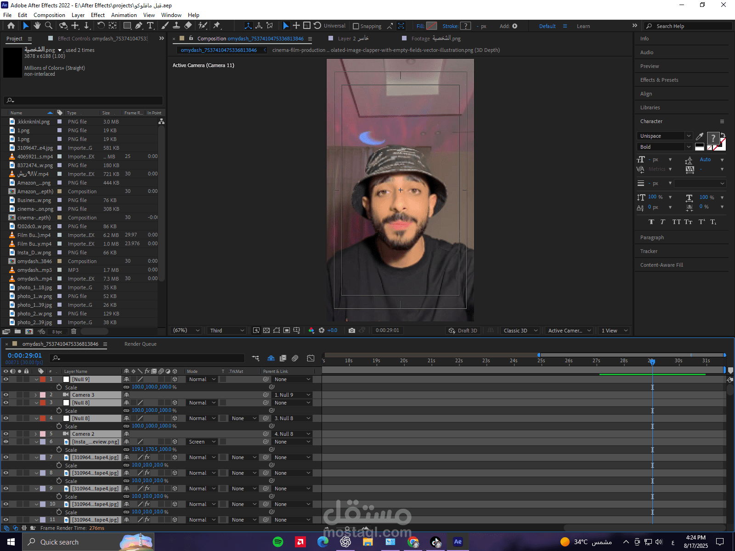Hide the Camera 3 layer
735x551 pixels.
tap(6, 395)
